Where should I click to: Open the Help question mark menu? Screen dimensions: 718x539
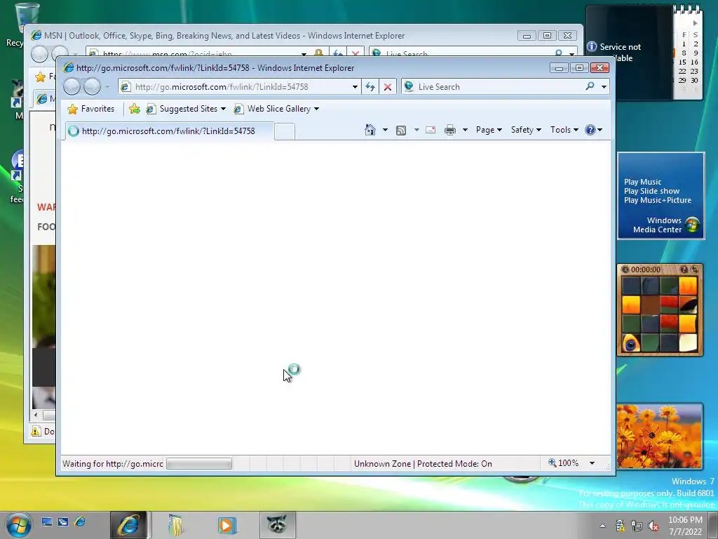point(593,130)
